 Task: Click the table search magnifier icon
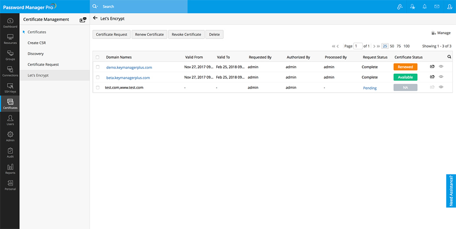pyautogui.click(x=449, y=57)
